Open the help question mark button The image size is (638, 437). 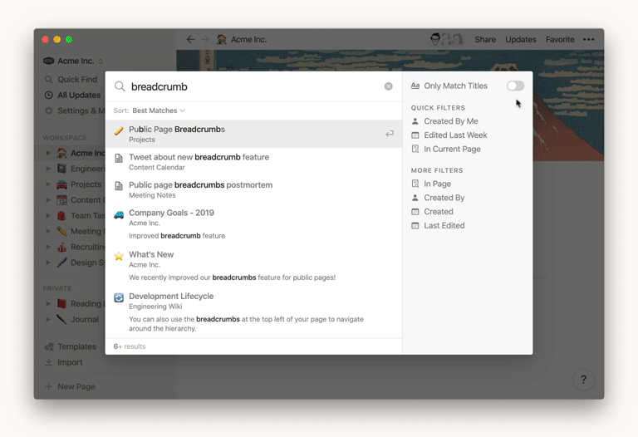583,380
